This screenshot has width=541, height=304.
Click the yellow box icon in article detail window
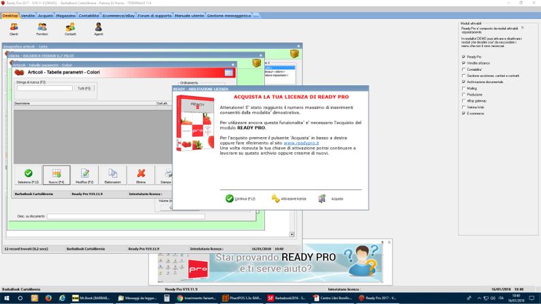click(256, 63)
